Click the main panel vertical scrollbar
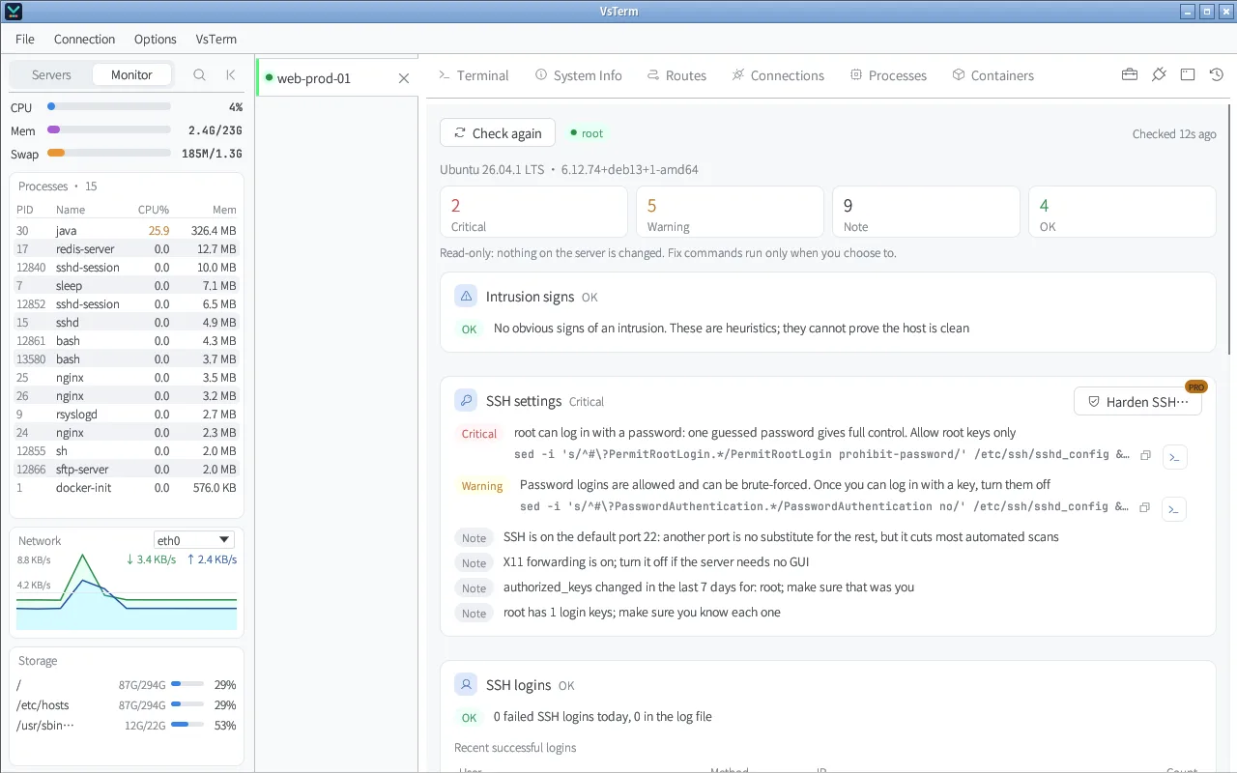This screenshot has height=773, width=1237. point(1230,227)
